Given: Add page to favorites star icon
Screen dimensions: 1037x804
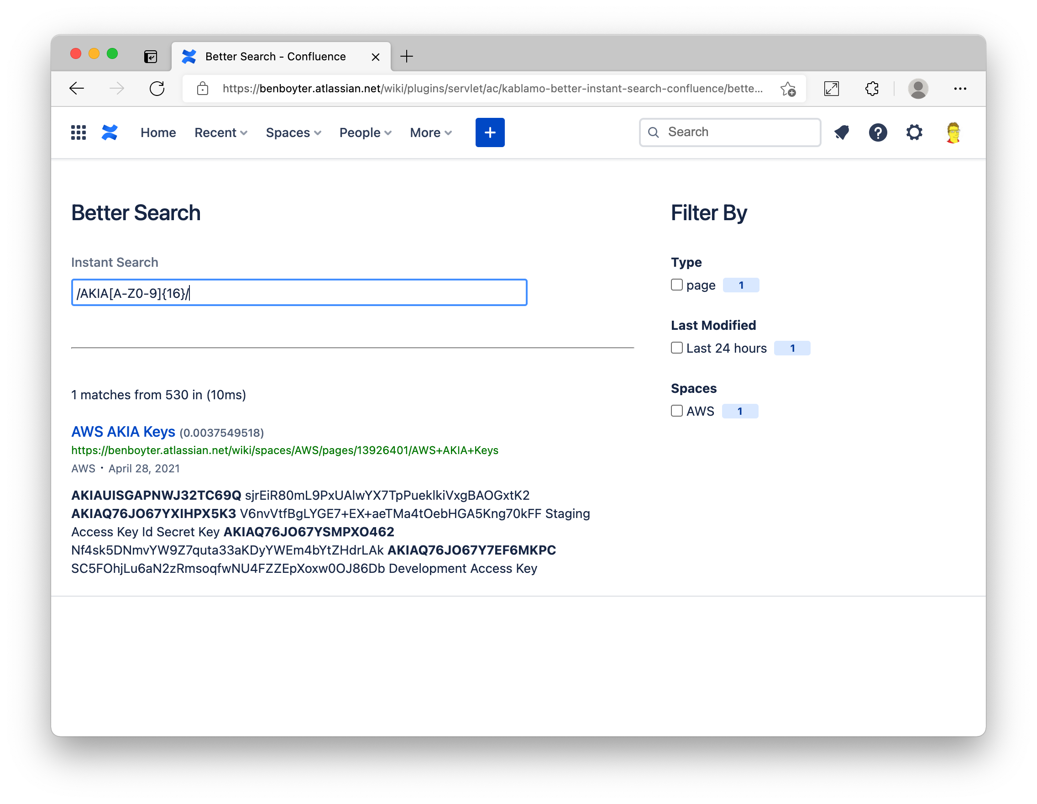Looking at the screenshot, I should click(788, 88).
